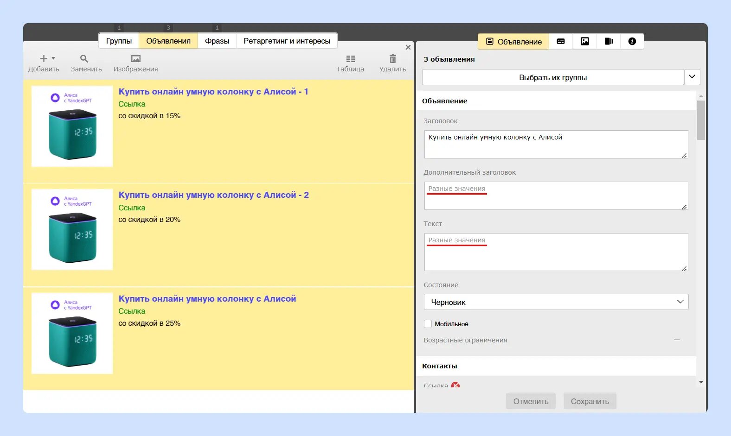Click the Сохранить button

(x=590, y=401)
